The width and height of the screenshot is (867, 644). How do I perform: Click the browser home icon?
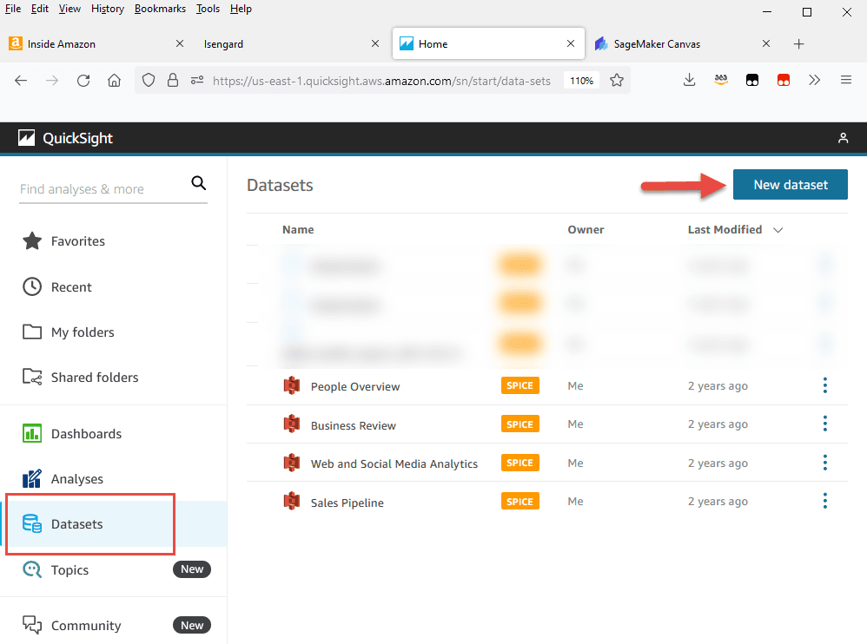(x=115, y=81)
